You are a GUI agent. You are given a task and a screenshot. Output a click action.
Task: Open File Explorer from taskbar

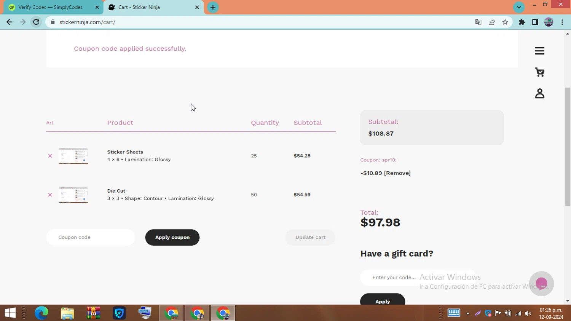[x=67, y=313]
